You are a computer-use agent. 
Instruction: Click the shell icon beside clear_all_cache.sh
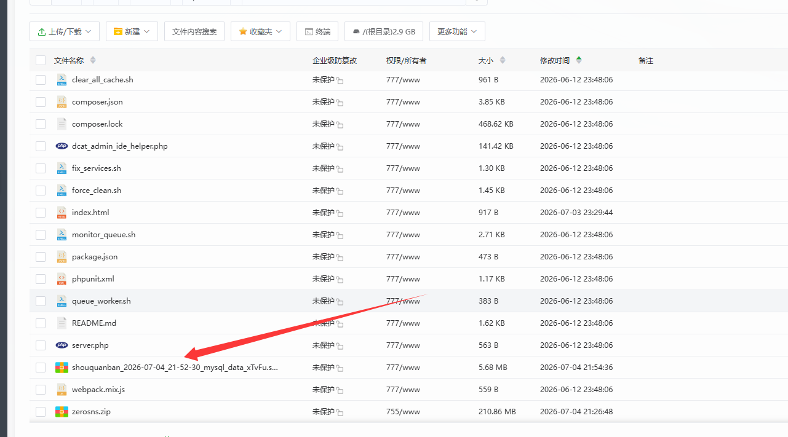coord(62,79)
